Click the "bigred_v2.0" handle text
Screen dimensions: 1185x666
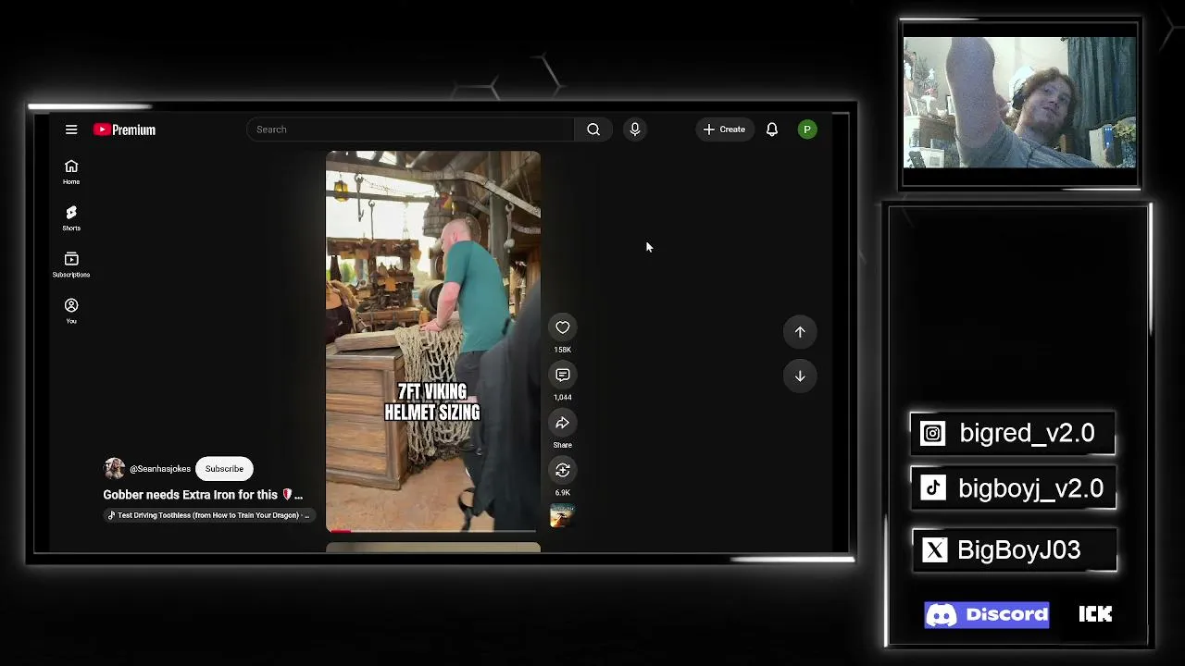pyautogui.click(x=1027, y=433)
